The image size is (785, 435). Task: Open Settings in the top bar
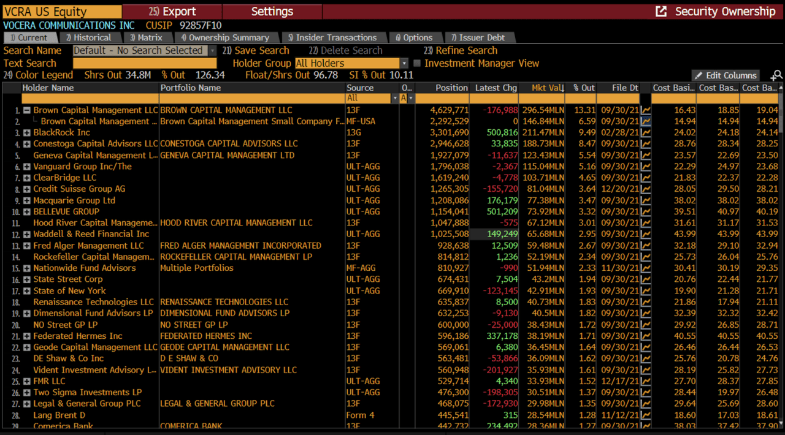(x=272, y=12)
